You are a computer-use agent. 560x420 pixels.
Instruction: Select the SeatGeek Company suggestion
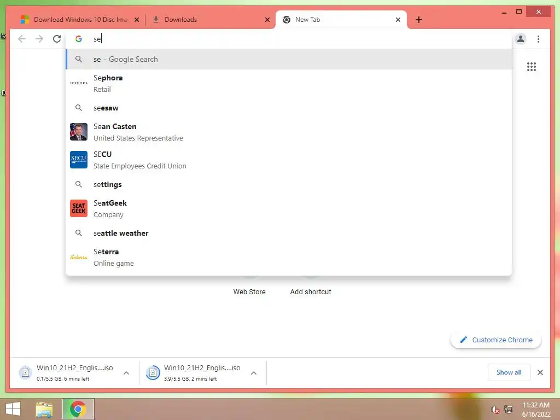(289, 208)
